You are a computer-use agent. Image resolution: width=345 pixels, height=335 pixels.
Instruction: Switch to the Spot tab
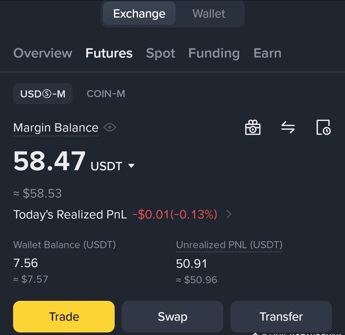(160, 53)
